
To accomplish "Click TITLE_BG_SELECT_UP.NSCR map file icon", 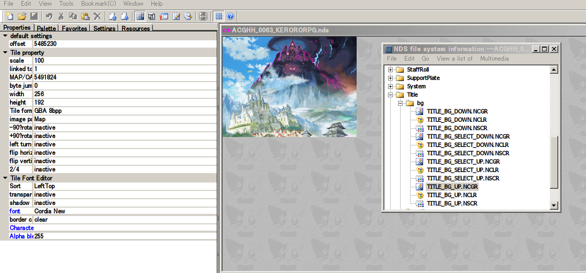I will (x=419, y=178).
